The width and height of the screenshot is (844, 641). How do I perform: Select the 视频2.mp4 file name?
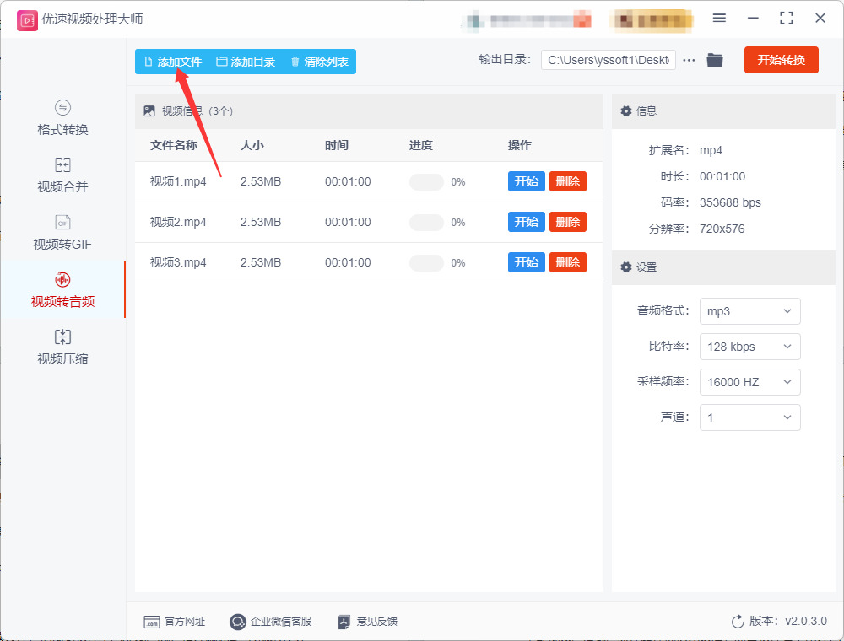[178, 222]
